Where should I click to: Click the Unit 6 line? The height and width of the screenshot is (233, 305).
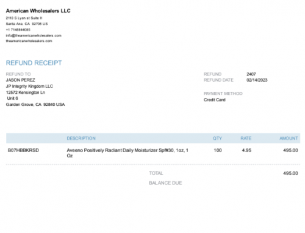click(x=12, y=99)
